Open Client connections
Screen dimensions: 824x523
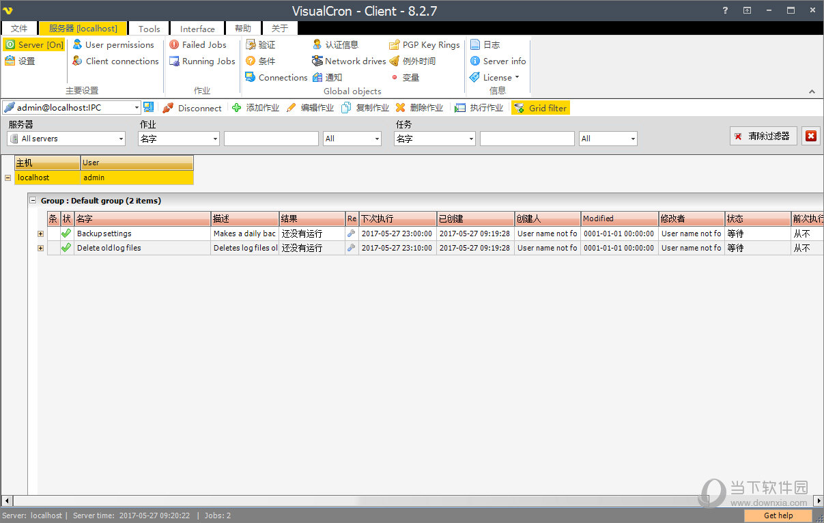[115, 61]
